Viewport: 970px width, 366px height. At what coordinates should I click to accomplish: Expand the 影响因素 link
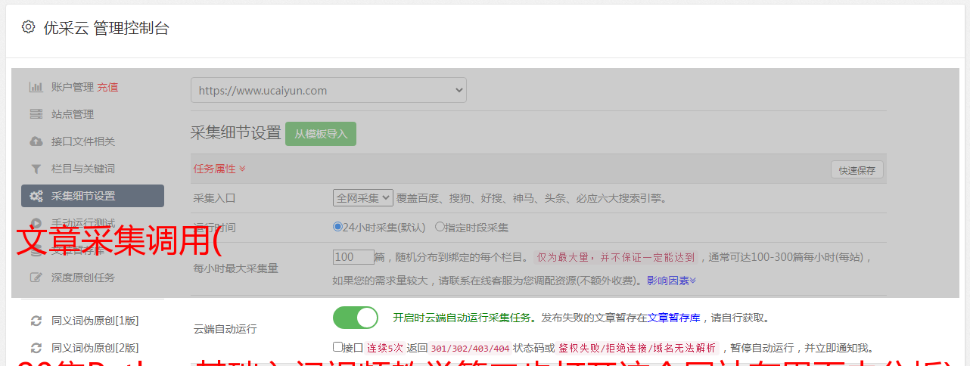point(671,281)
